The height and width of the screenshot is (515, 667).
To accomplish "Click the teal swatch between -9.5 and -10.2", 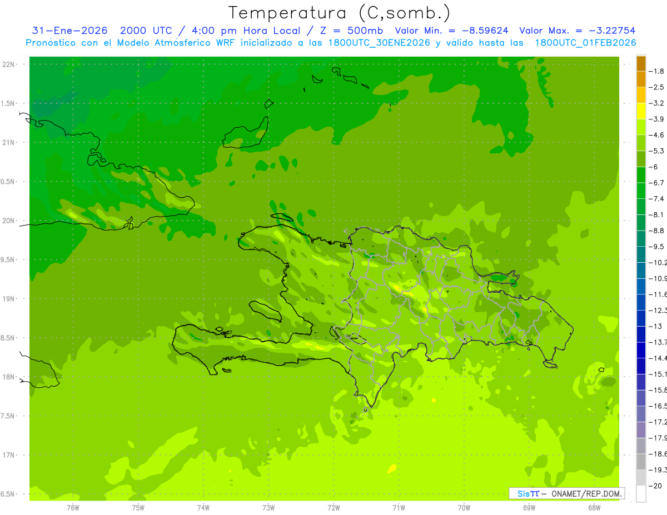I will [x=641, y=254].
